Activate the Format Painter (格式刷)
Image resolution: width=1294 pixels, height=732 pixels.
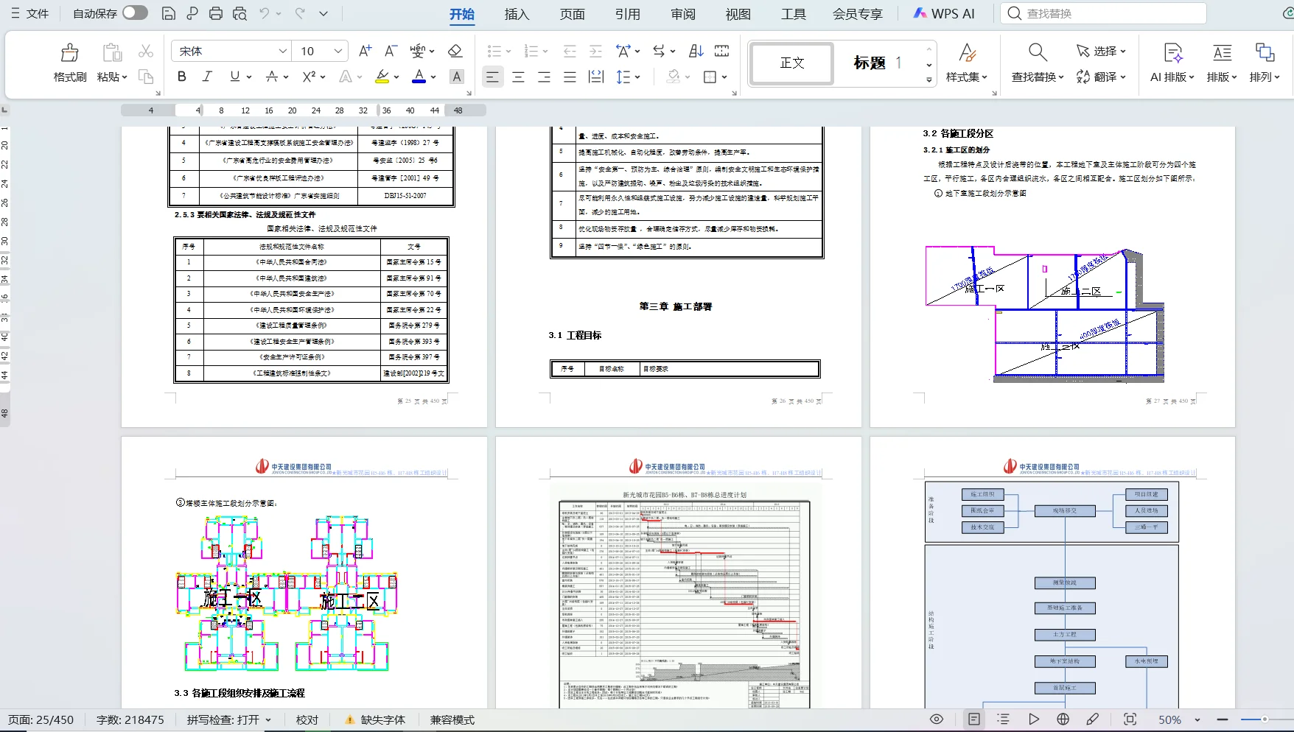[70, 63]
